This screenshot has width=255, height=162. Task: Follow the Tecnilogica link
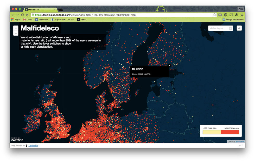pyautogui.click(x=33, y=146)
